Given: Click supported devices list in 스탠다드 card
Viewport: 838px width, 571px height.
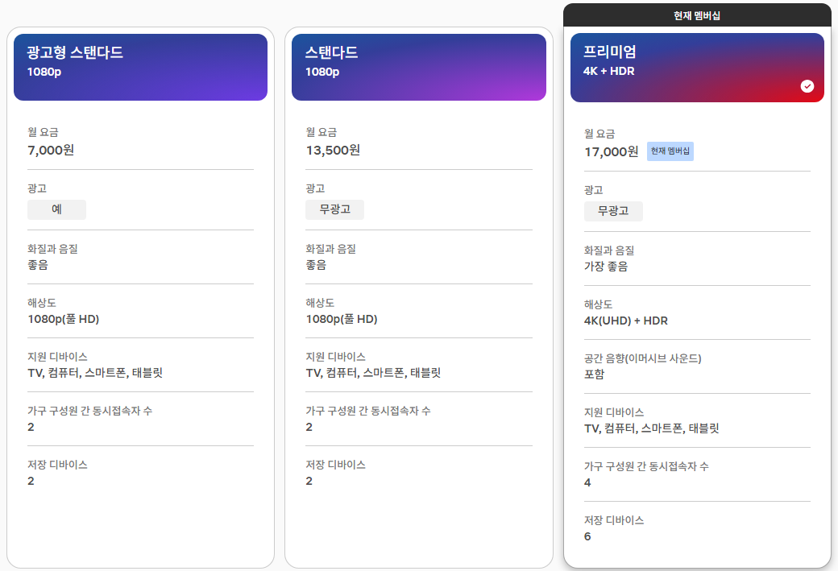Looking at the screenshot, I should tap(373, 373).
